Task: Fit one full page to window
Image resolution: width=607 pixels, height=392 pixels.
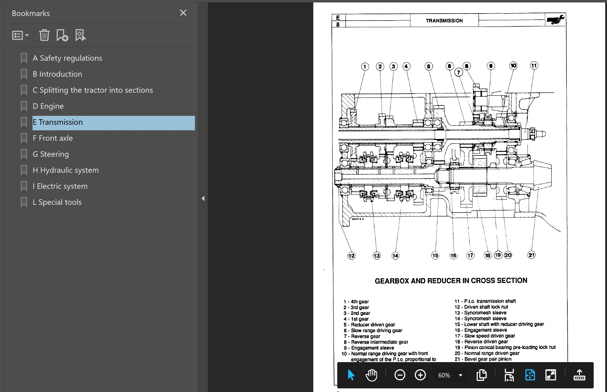Action: (x=530, y=375)
